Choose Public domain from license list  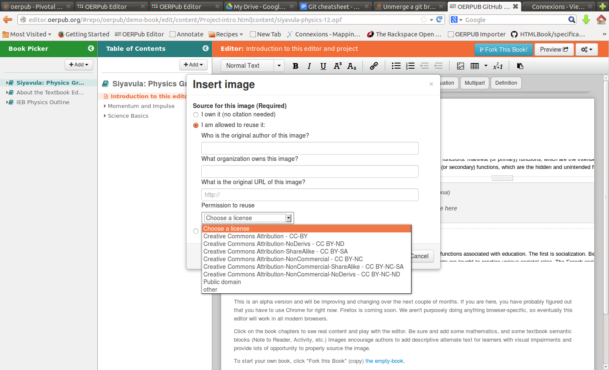pos(222,282)
